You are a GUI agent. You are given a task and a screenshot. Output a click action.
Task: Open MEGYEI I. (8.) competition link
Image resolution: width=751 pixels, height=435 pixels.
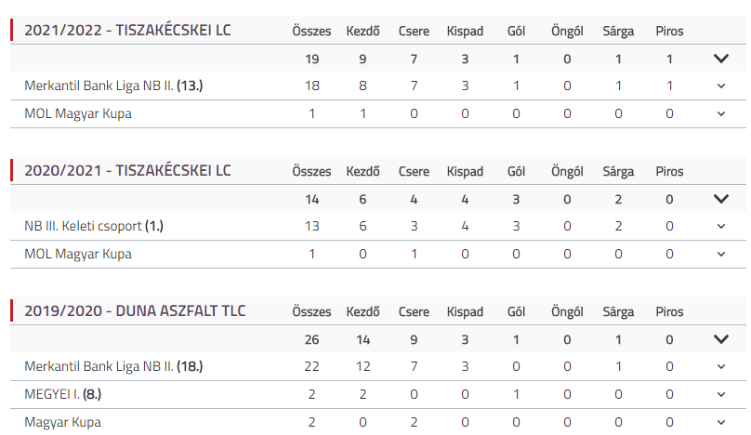[62, 394]
